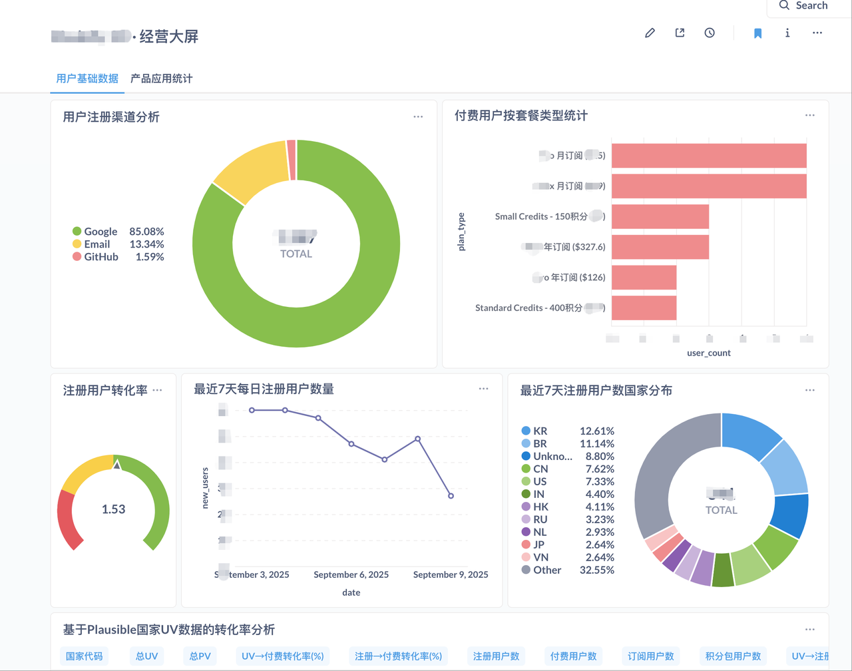Click the CN legend item
Image resolution: width=852 pixels, height=671 pixels.
(535, 469)
